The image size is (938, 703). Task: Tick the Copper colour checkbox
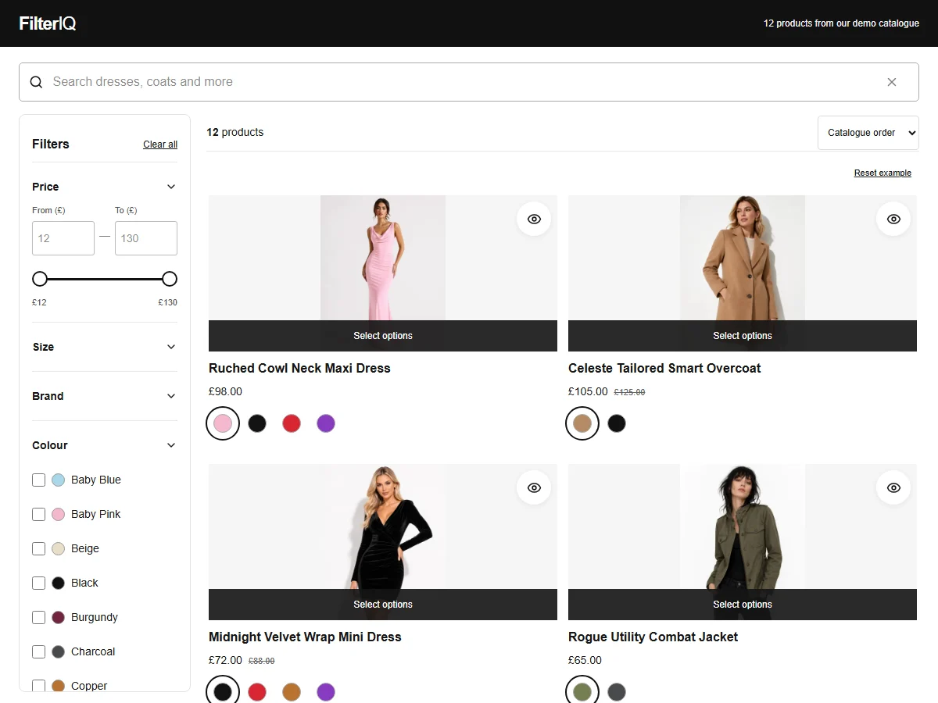38,686
